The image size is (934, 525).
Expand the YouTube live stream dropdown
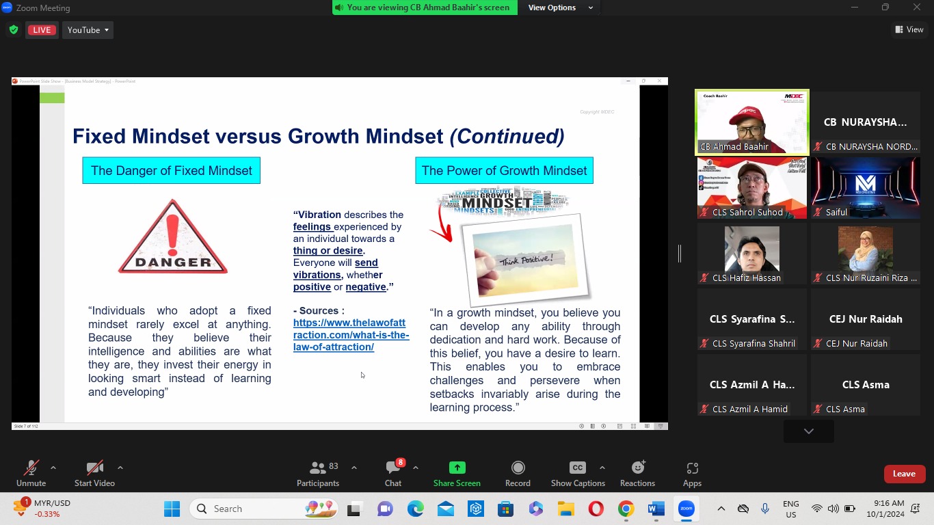(88, 30)
